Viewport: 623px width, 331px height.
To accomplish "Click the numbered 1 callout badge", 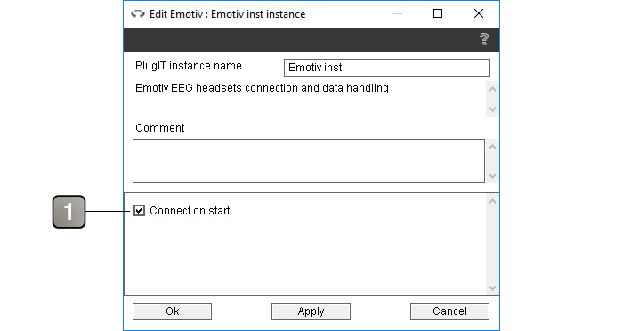I will click(x=69, y=212).
